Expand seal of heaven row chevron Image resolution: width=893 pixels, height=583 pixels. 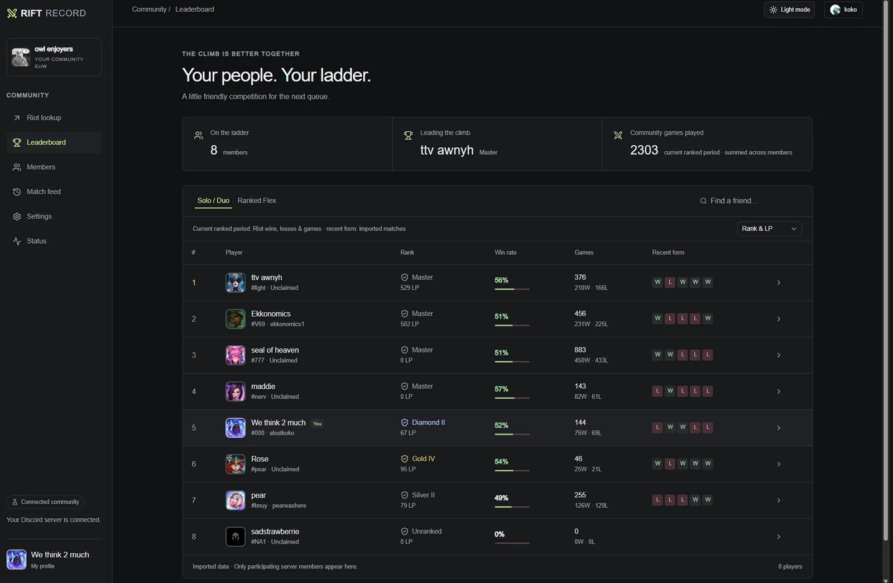779,355
